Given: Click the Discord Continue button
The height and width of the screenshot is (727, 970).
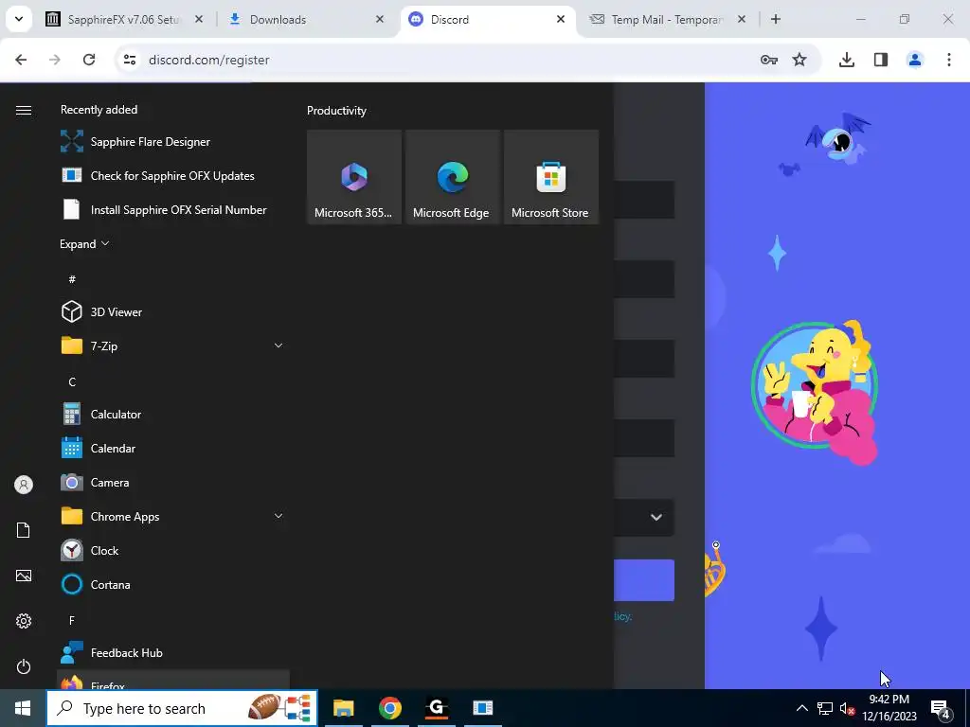Looking at the screenshot, I should point(644,580).
